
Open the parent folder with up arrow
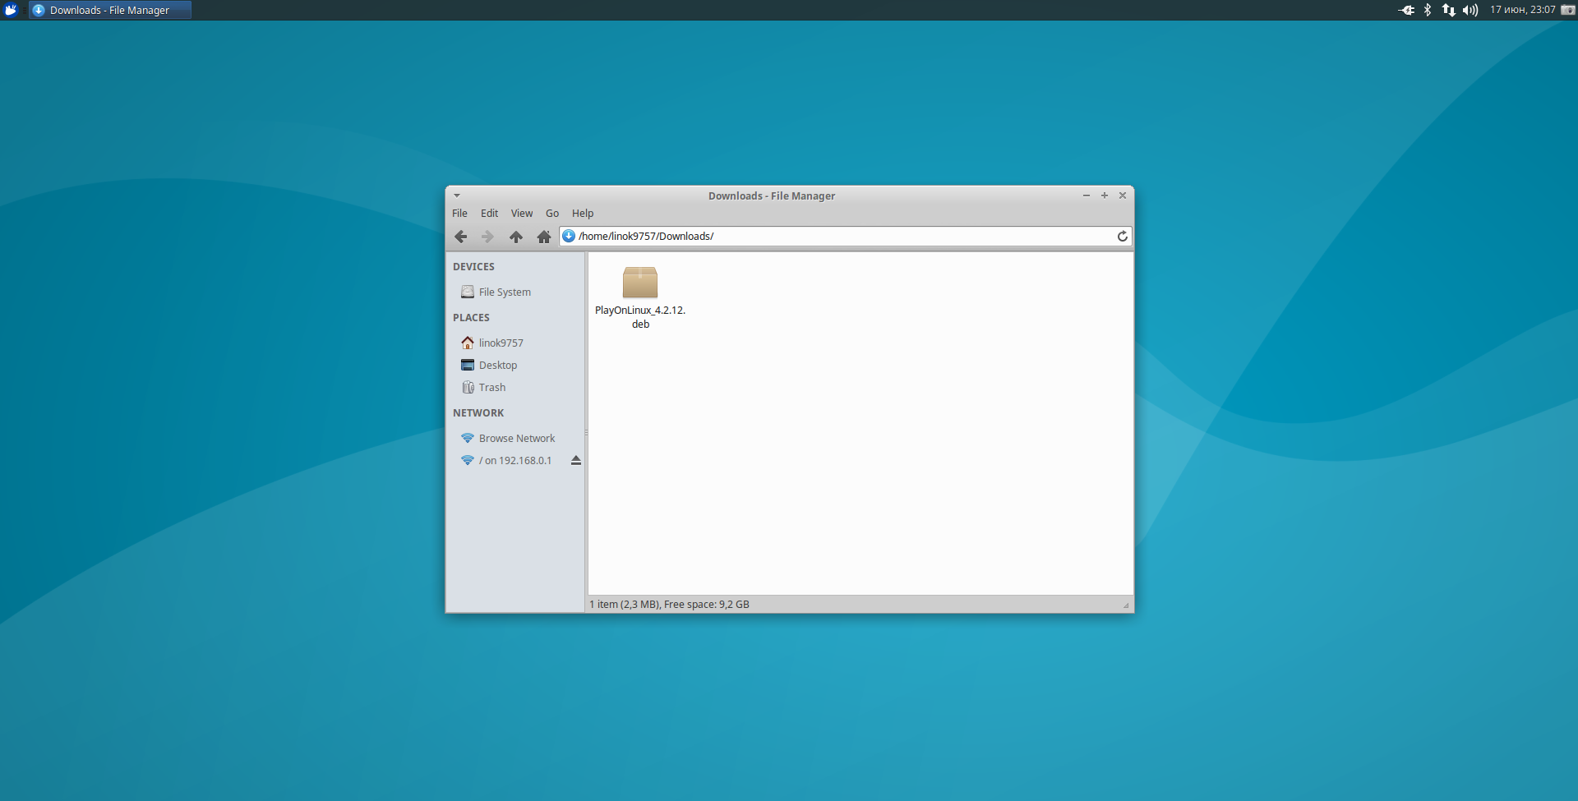tap(516, 237)
